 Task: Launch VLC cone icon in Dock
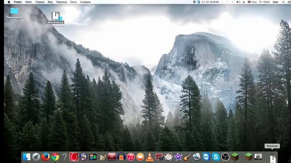pos(150,157)
